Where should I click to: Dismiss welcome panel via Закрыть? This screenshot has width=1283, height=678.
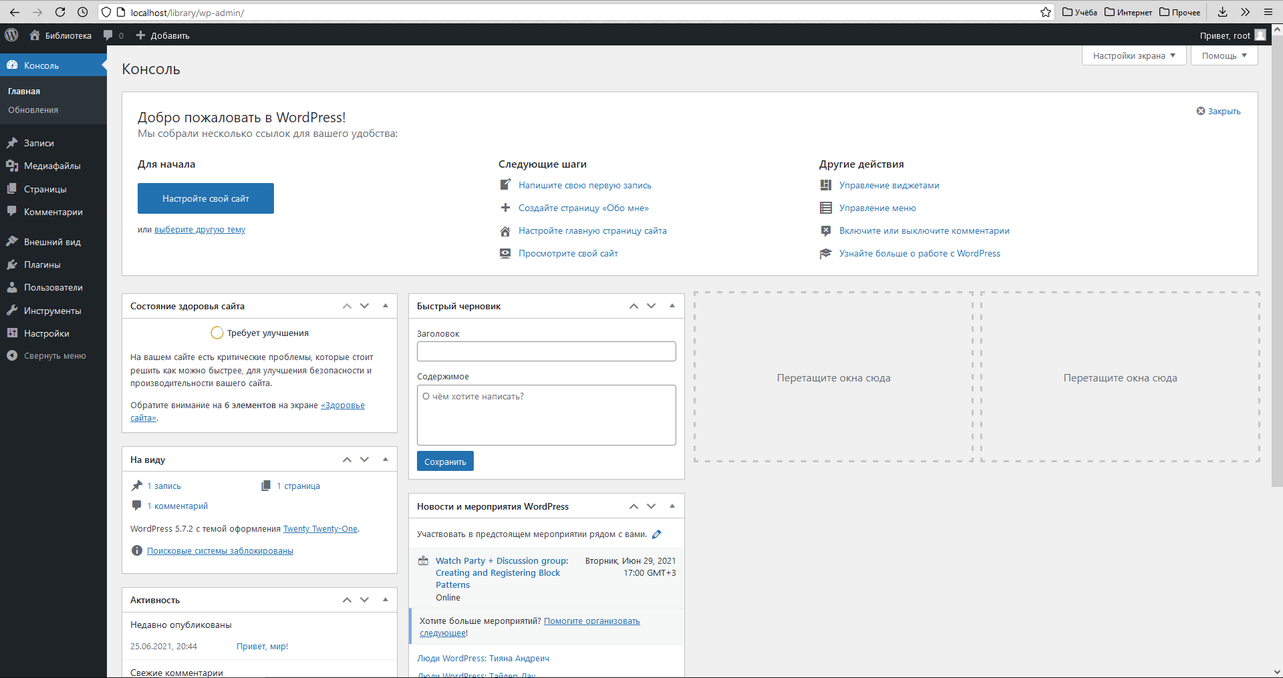point(1218,111)
